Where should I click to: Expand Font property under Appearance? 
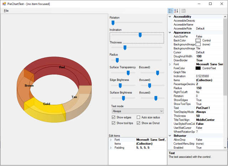pyautogui.click(x=170, y=64)
